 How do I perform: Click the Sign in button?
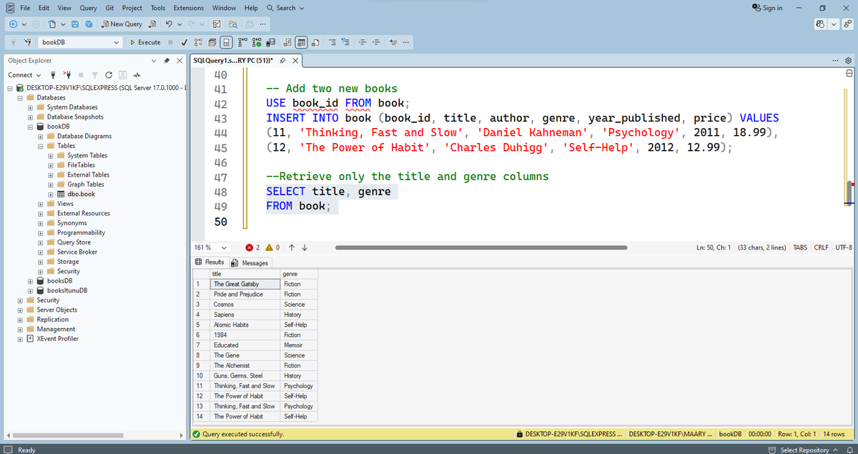coord(768,7)
